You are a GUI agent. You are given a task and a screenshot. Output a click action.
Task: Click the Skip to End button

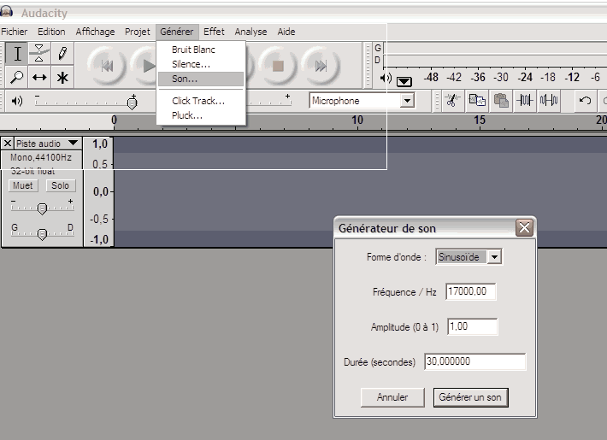321,66
